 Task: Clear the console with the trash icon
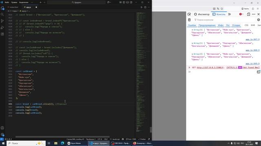189,20
